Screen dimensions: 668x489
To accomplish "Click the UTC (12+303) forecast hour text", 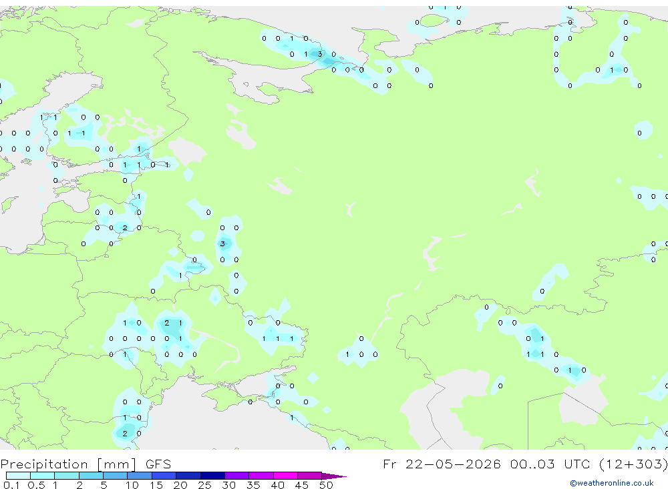I will 616,464.
